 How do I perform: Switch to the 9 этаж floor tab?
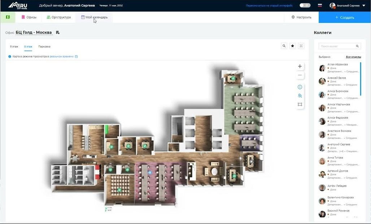click(14, 47)
